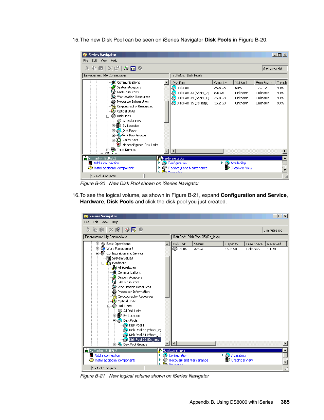Open the Help menu in the Figure B-21 window

click(x=115, y=222)
